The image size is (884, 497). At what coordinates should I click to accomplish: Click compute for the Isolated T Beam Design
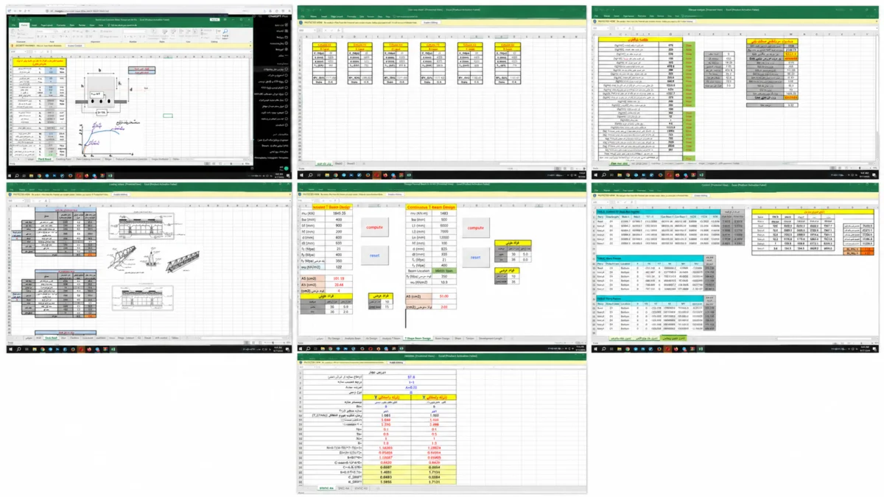point(376,228)
